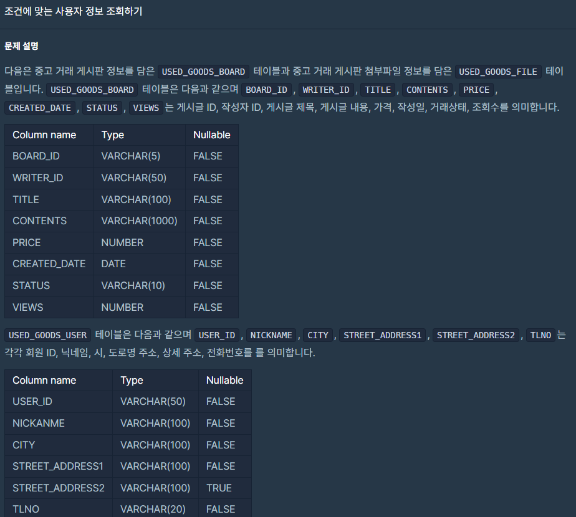Click the WRITER_ID table cell

point(49,178)
